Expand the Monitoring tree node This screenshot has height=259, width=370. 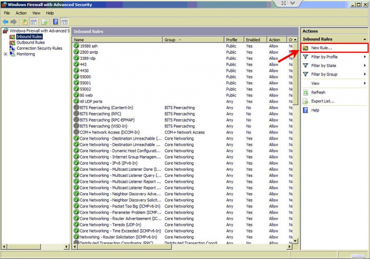[x=6, y=54]
